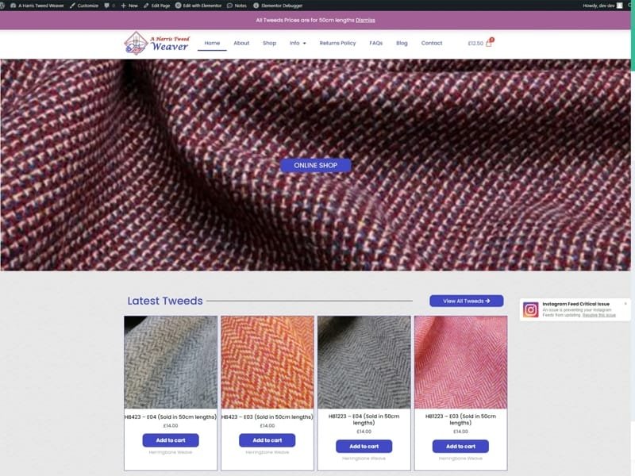Click Edit with Elementor
Viewport: 635px width, 476px height.
[198, 6]
